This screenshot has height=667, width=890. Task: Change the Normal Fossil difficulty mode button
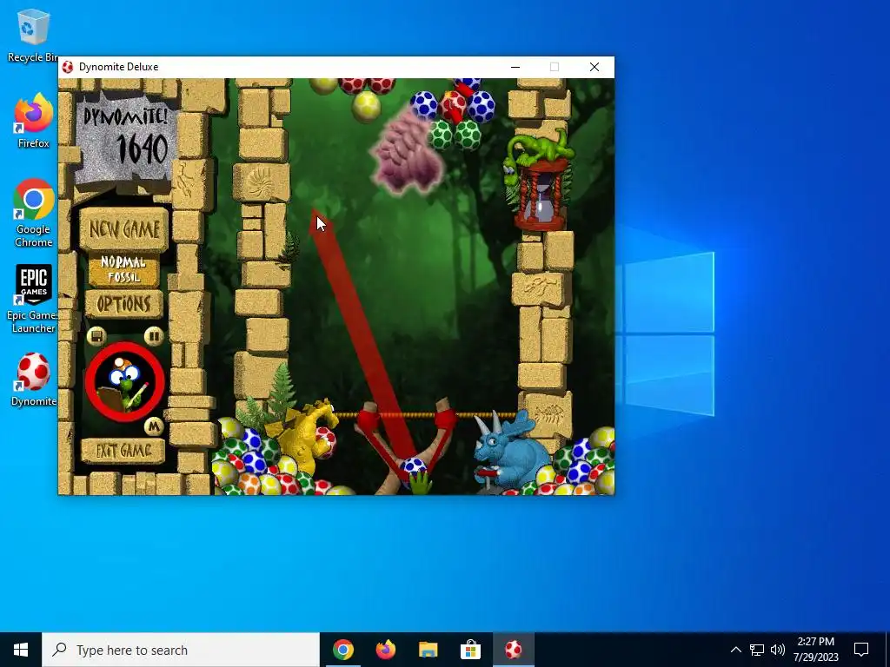click(123, 269)
